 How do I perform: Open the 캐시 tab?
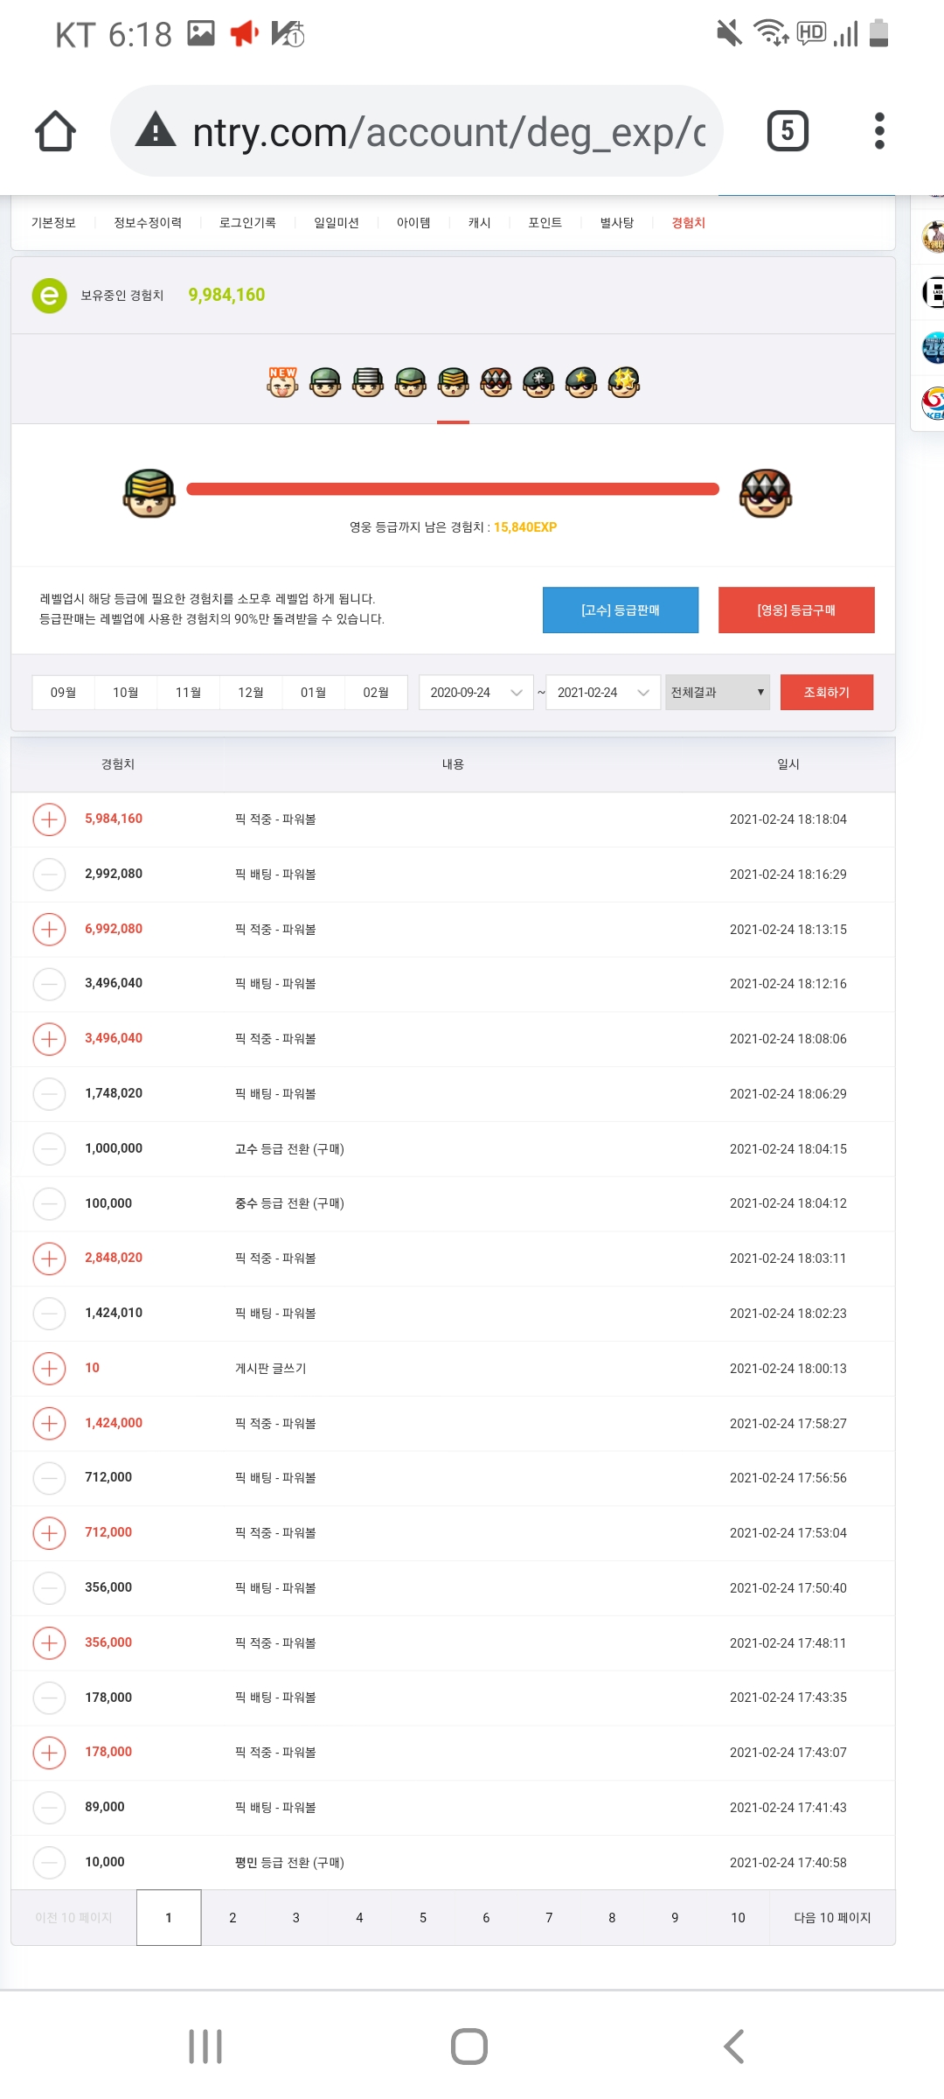tap(479, 223)
